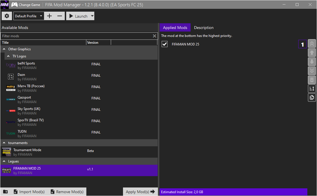Viewport: 317px width, 196px height.
Task: Switch to the Applied Mods tab
Action: click(x=175, y=28)
